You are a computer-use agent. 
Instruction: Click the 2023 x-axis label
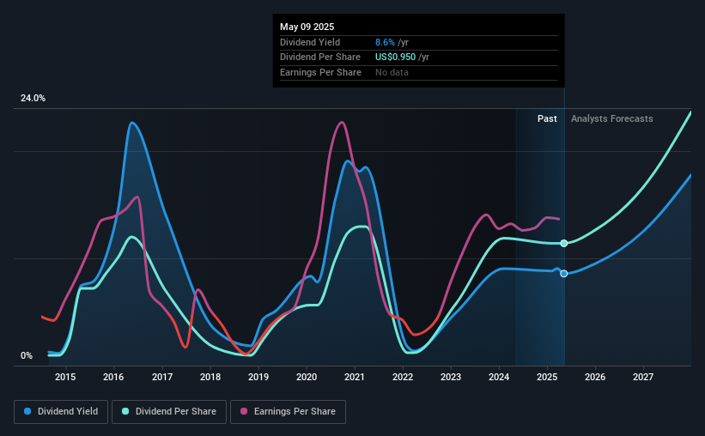[451, 377]
